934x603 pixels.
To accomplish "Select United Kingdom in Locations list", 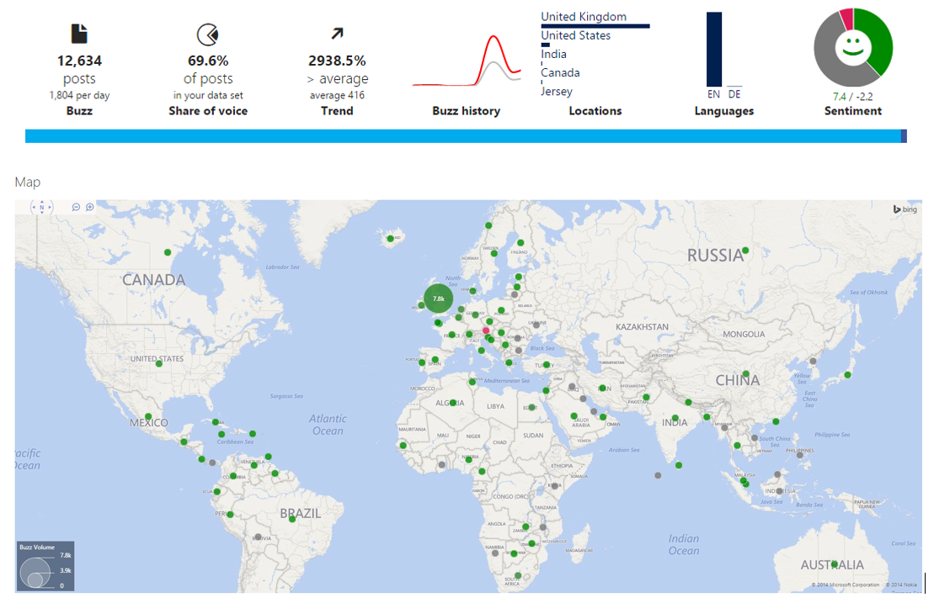I will point(583,17).
